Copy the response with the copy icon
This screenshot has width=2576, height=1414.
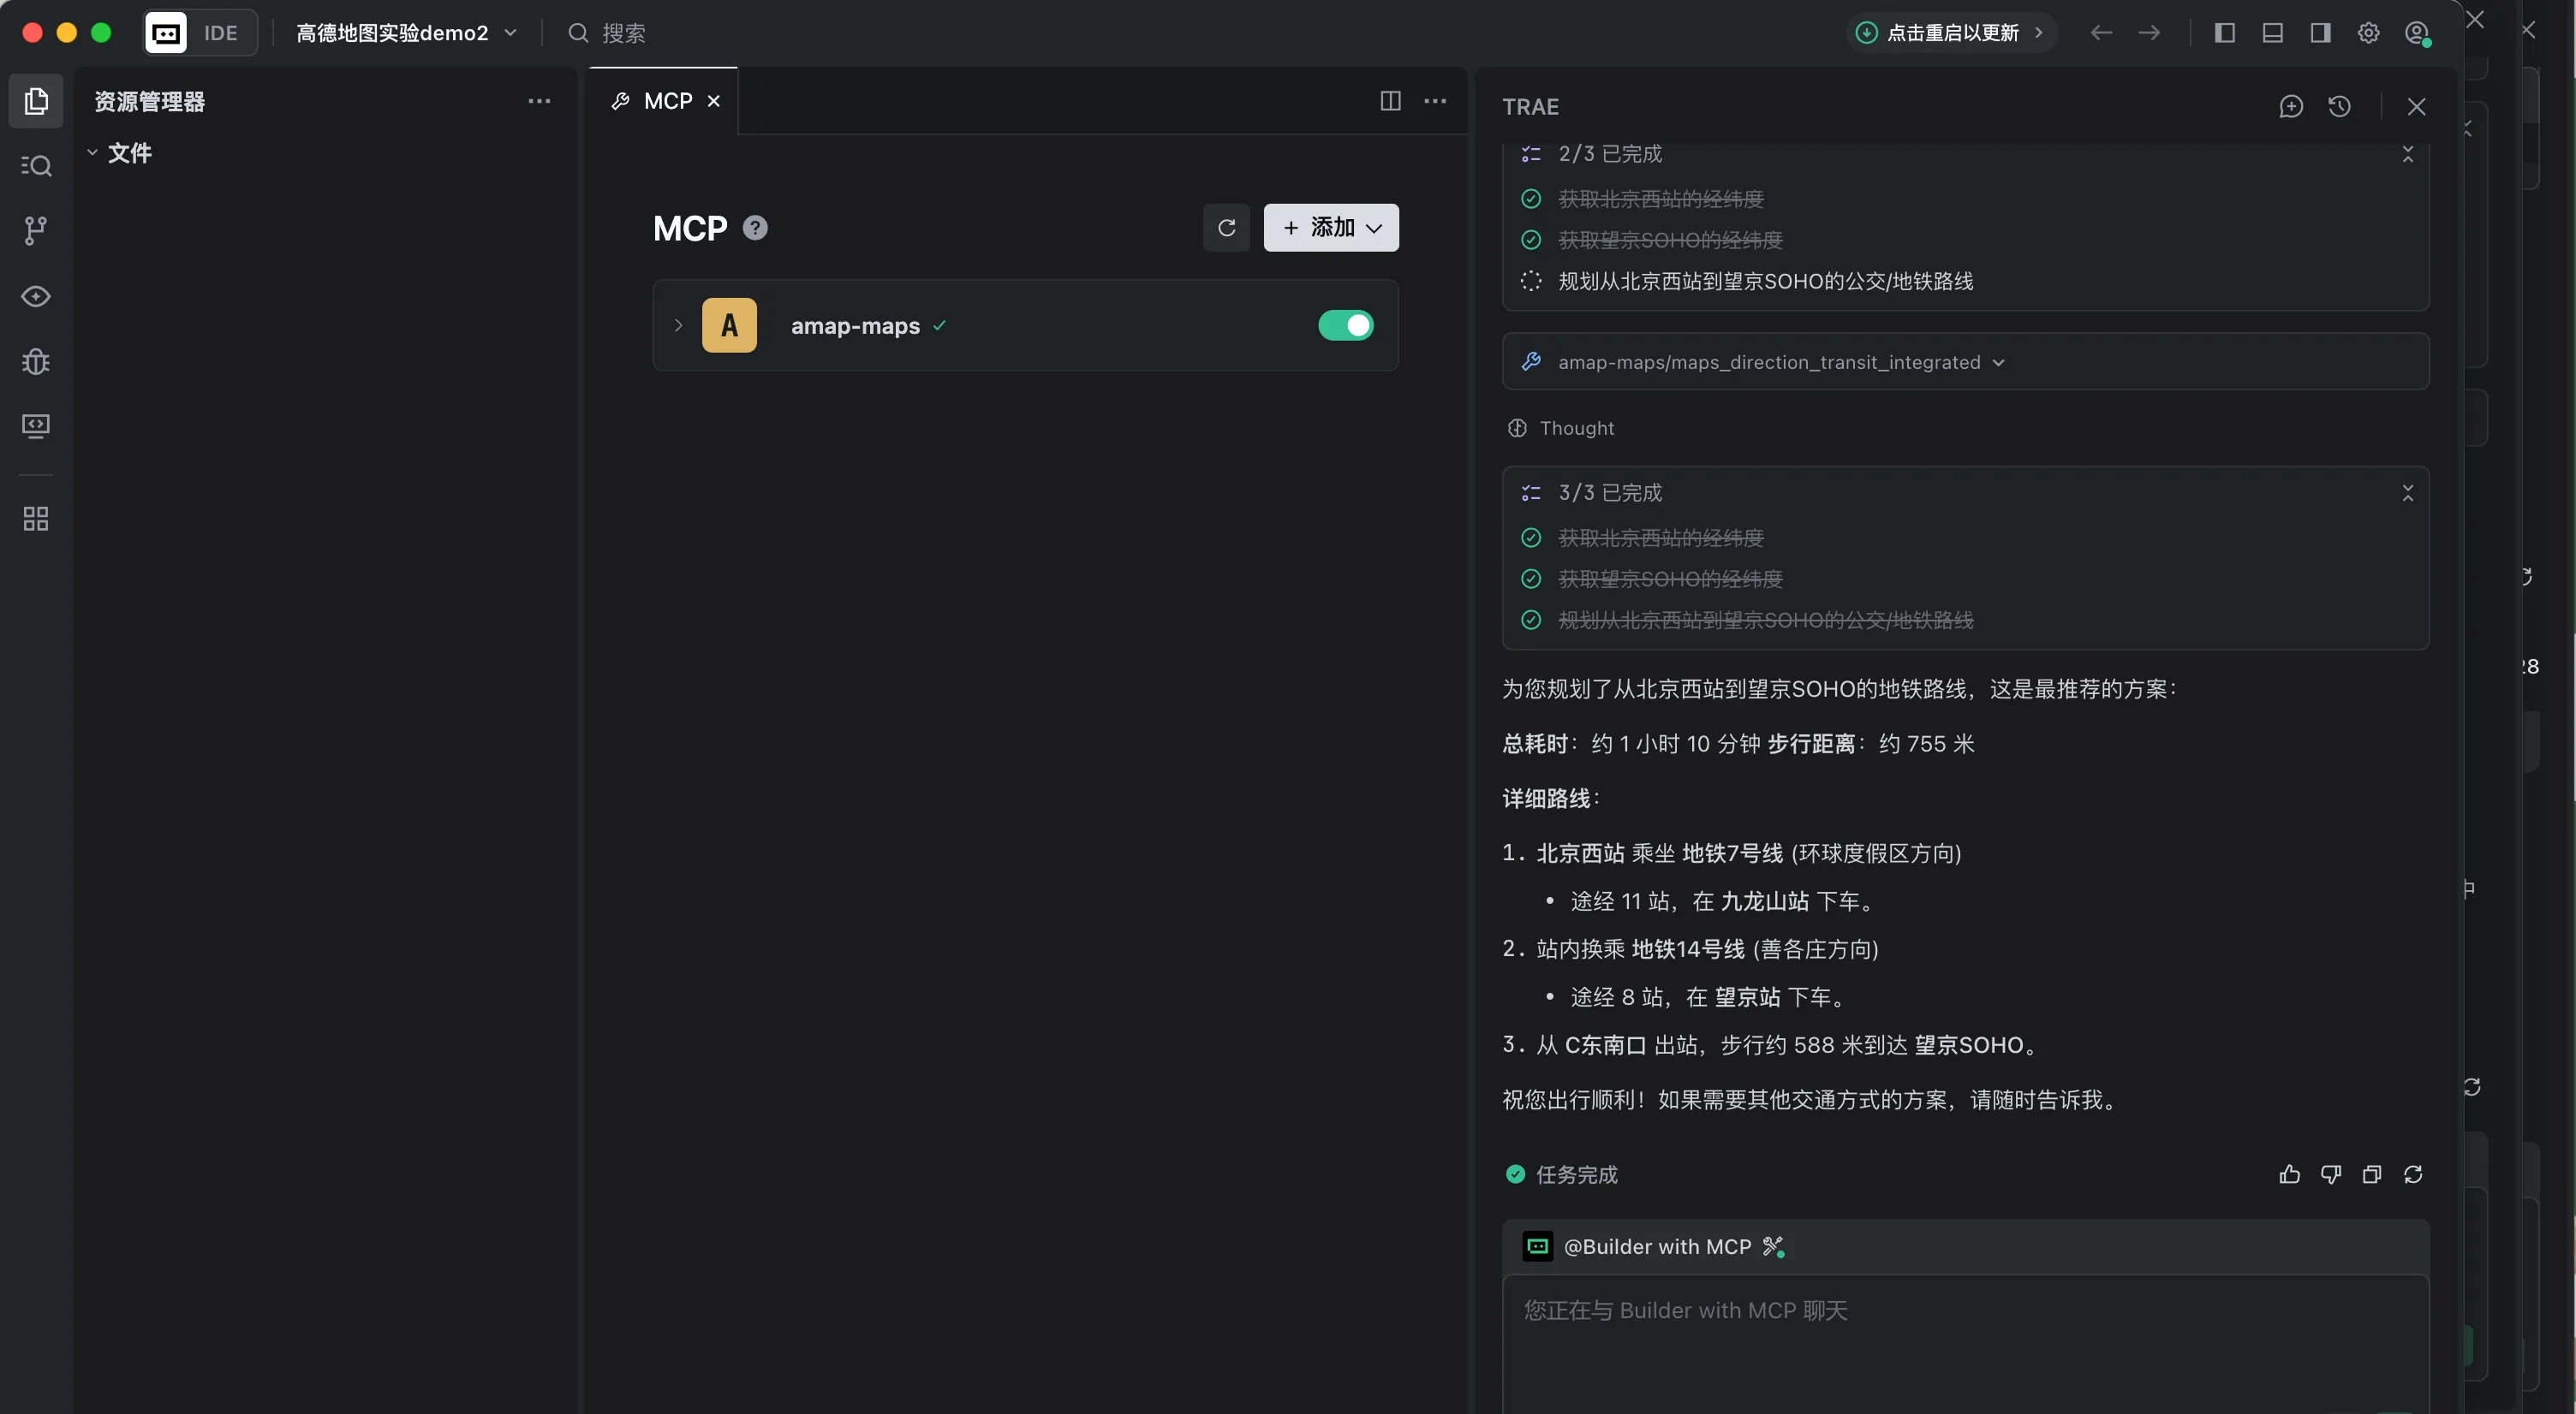[x=2371, y=1174]
